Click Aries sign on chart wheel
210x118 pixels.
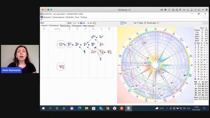120,74
